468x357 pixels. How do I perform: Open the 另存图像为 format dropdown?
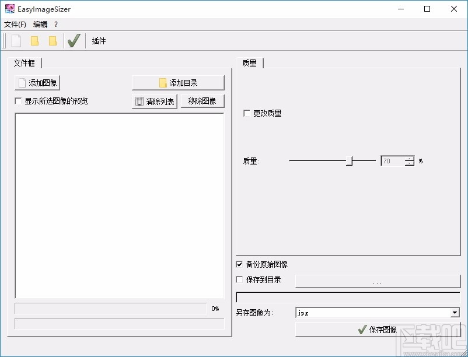point(453,313)
